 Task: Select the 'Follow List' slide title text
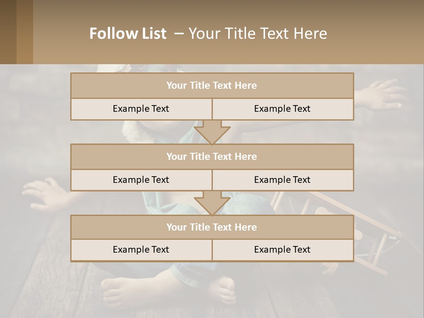click(x=128, y=34)
